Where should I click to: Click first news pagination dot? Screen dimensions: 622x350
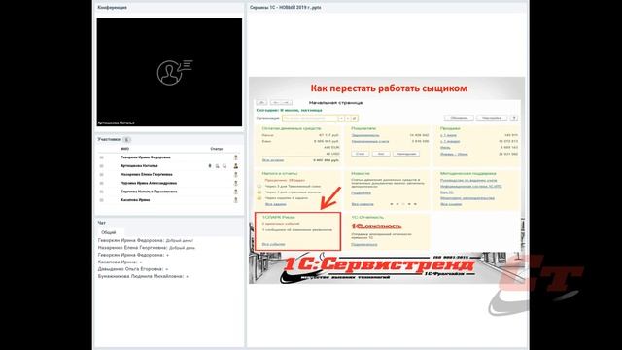(392, 204)
